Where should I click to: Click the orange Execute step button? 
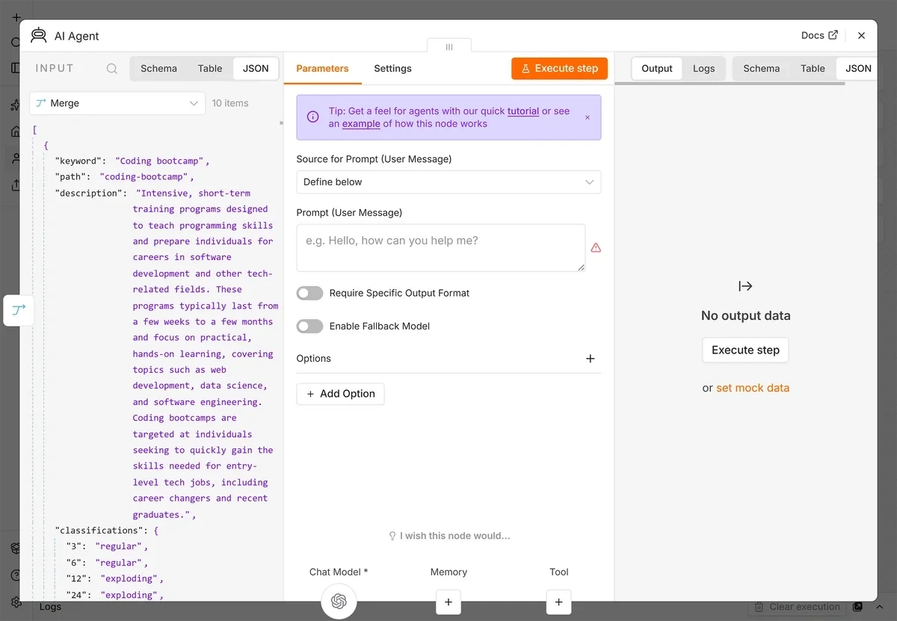pyautogui.click(x=560, y=68)
